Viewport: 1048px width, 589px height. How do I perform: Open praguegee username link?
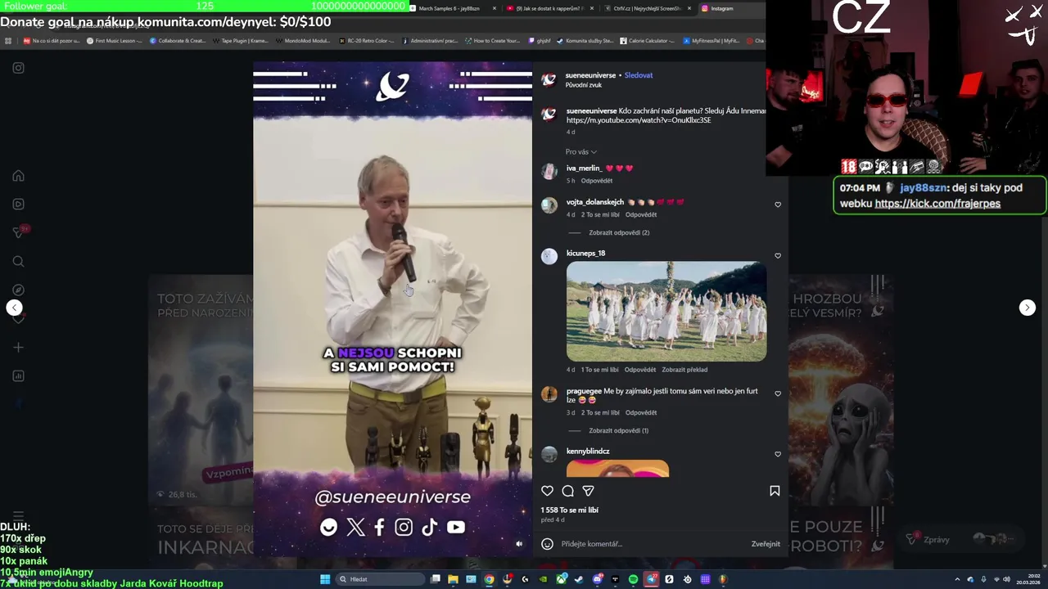[x=584, y=391]
